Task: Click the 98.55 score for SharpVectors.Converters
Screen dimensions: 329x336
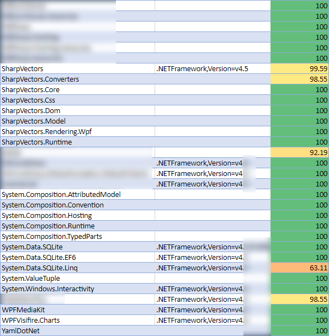Action: click(x=300, y=79)
